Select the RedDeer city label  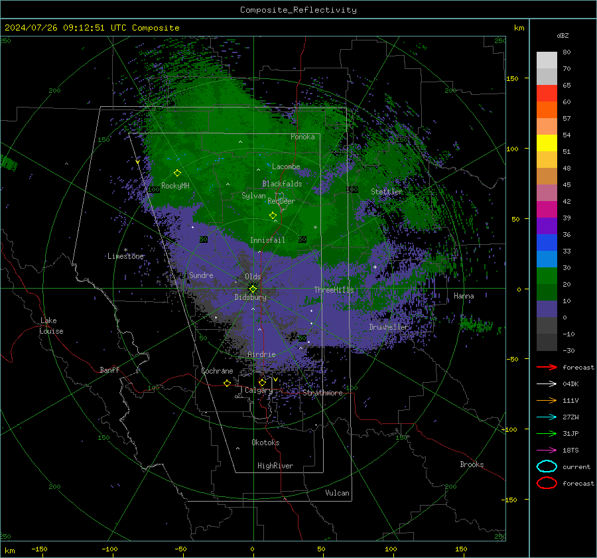[281, 201]
